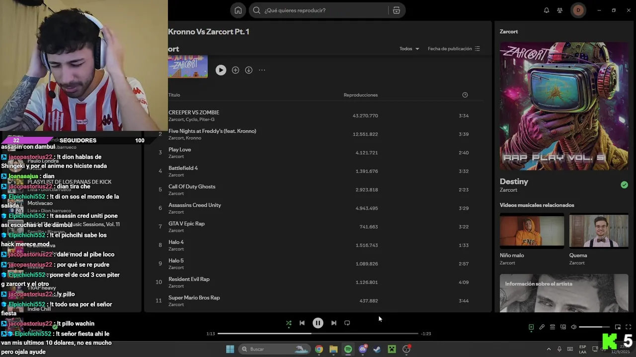Connect to a device
The width and height of the screenshot is (636, 357).
[x=563, y=327]
